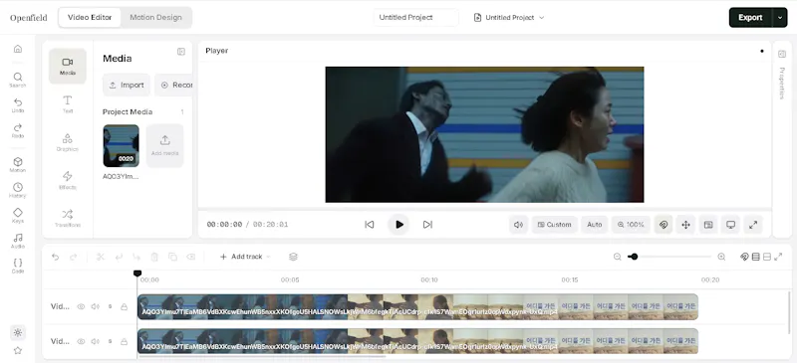Select the AQO3YIm video thumbnail
This screenshot has width=797, height=363.
pyautogui.click(x=121, y=146)
